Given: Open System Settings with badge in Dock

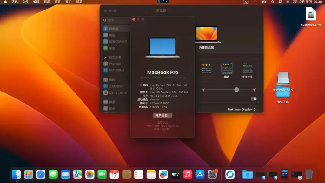Looking at the screenshot, I should (x=212, y=174).
